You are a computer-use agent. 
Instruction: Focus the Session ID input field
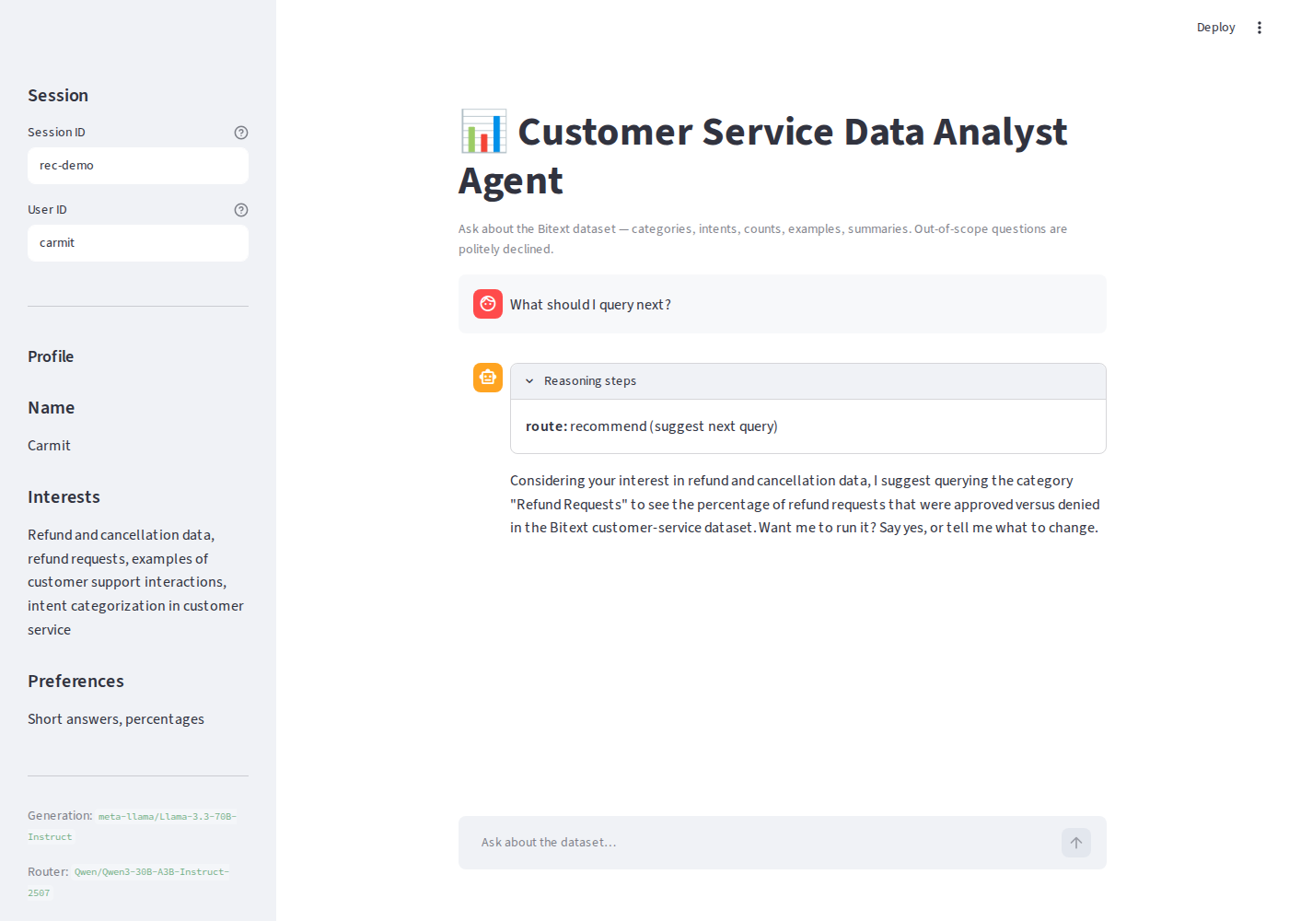pos(138,166)
